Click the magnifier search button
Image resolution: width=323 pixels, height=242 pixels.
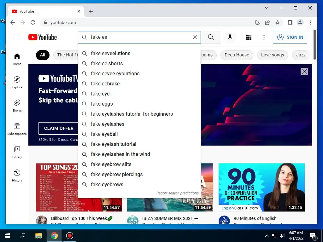pyautogui.click(x=211, y=37)
